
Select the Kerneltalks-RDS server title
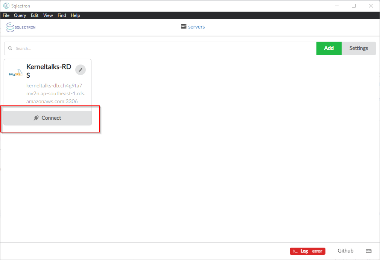tap(49, 71)
